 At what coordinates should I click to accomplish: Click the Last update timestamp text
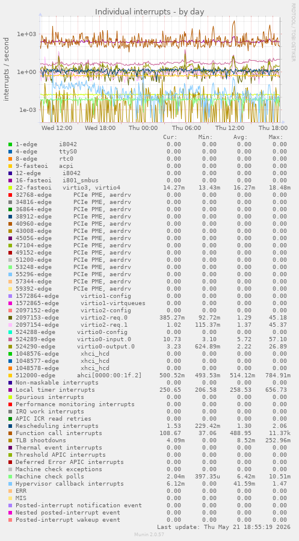223,527
